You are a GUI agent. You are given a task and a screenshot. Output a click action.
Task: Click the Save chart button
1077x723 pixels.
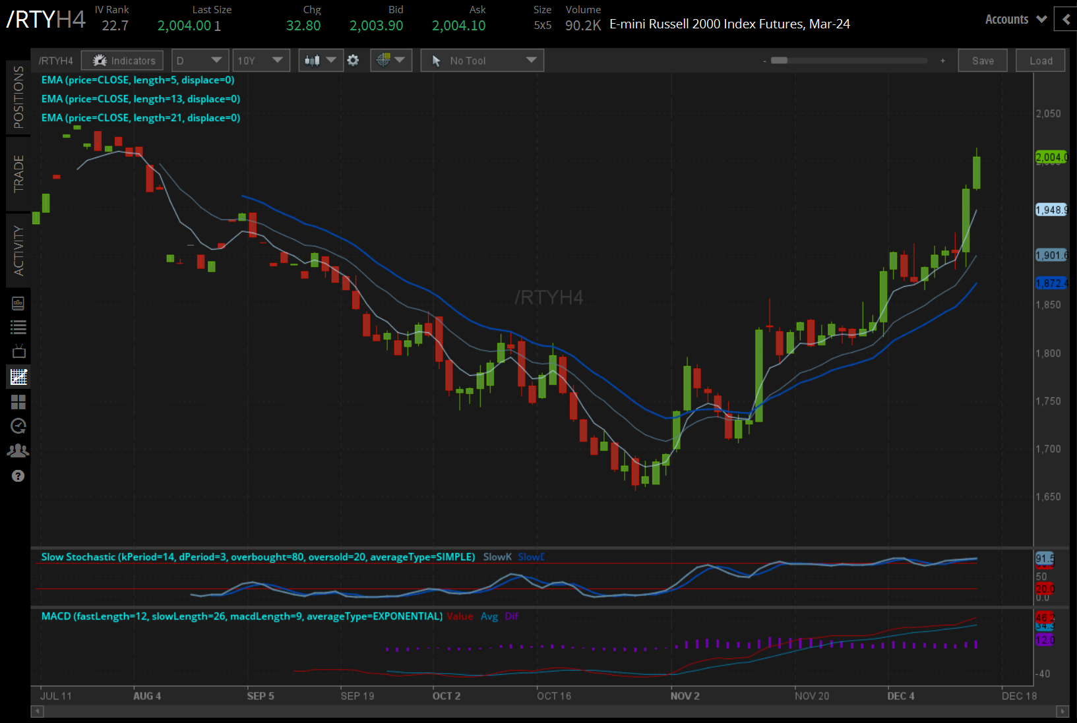[982, 61]
